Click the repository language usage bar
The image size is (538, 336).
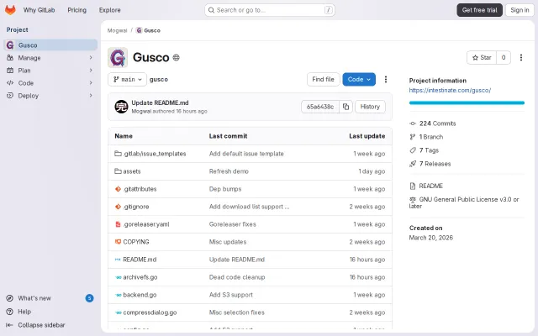(467, 102)
